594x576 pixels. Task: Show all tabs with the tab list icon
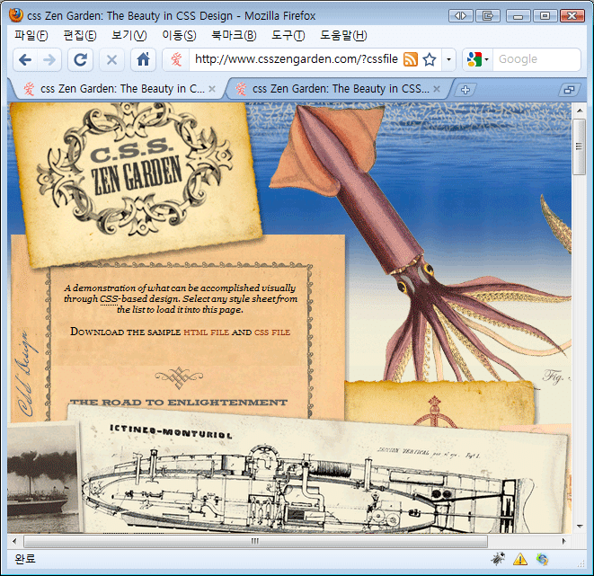pyautogui.click(x=569, y=90)
